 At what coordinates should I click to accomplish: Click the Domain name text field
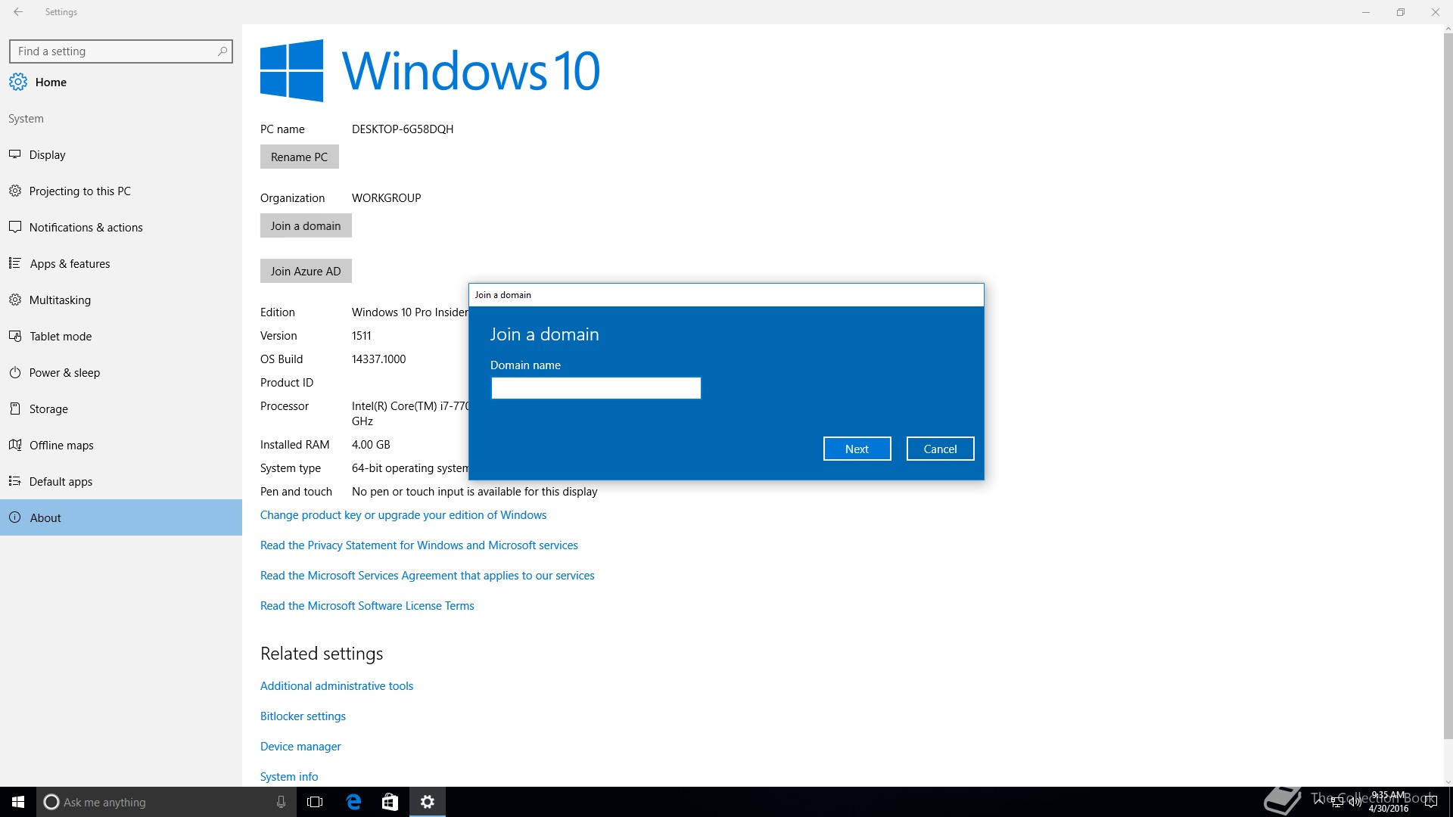pyautogui.click(x=596, y=388)
